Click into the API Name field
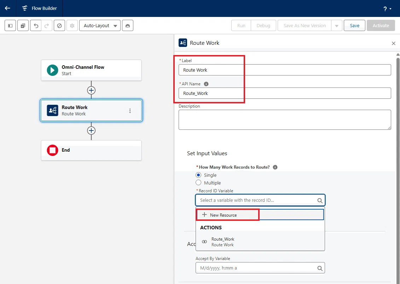Viewport: 400px width, 284px height. click(285, 93)
